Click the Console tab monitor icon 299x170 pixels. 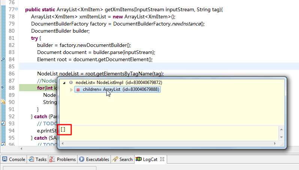(x=5, y=159)
